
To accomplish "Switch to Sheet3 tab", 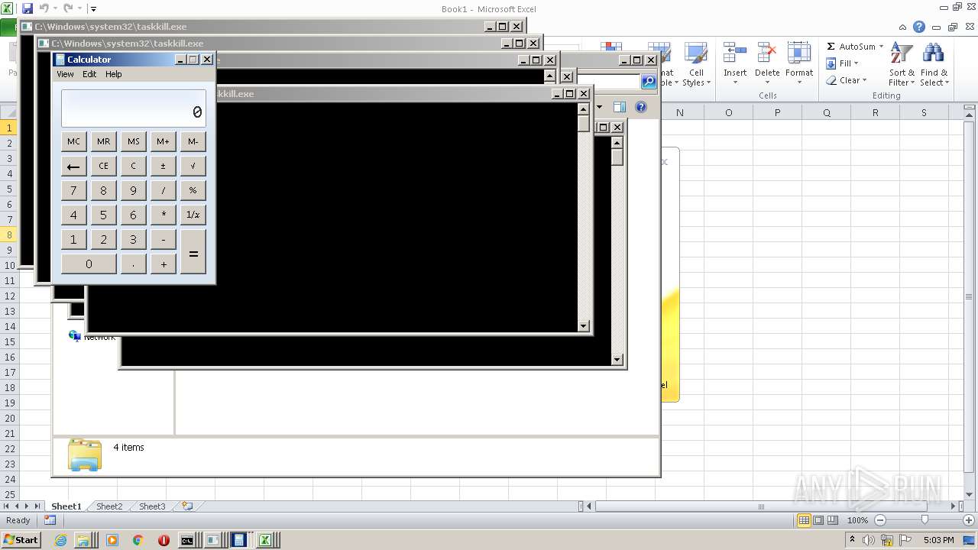I will click(151, 506).
